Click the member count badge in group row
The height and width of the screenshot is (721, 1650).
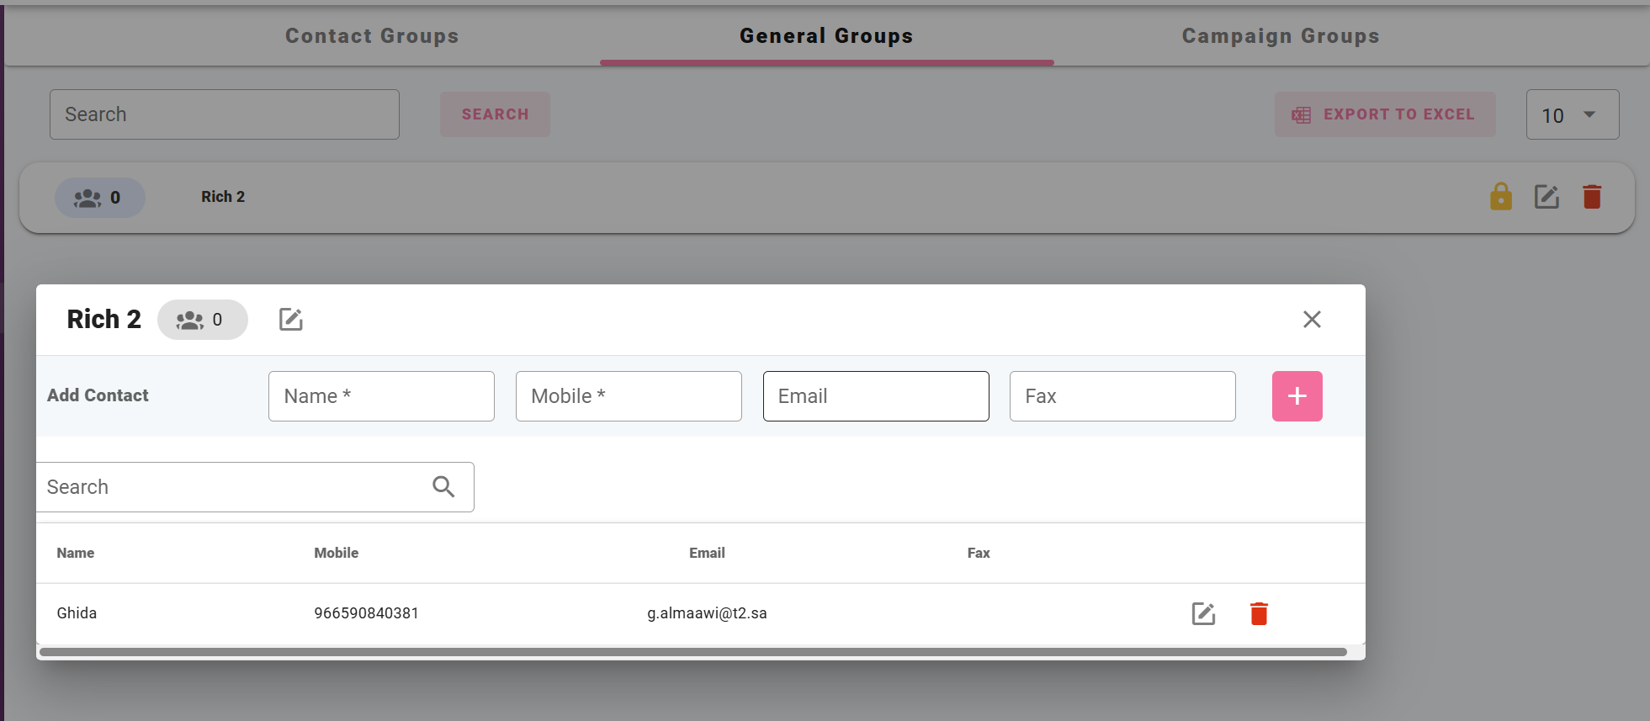[x=100, y=198]
